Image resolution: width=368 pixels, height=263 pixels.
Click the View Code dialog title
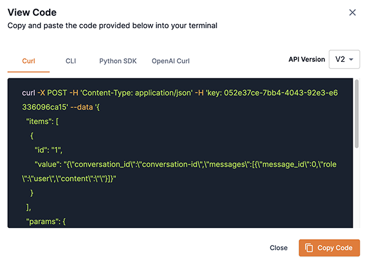point(32,12)
